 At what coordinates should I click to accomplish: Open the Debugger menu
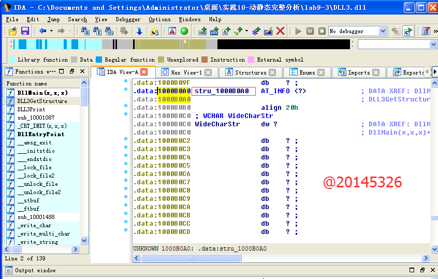(x=127, y=19)
